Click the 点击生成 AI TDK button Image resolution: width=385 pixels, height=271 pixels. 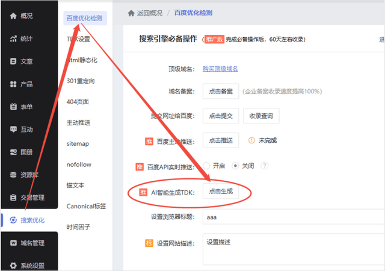[221, 192]
